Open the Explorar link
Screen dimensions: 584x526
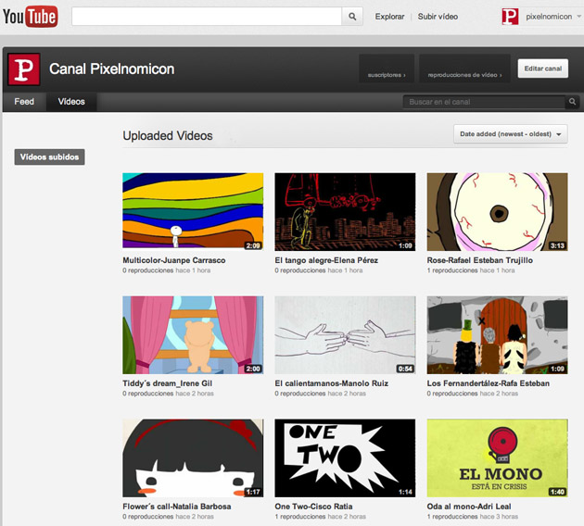pyautogui.click(x=389, y=17)
